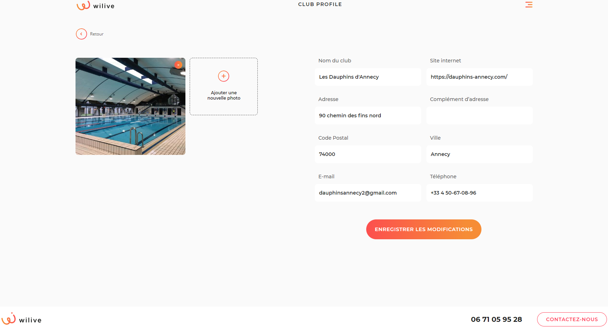Edit the E-mail input field

tap(368, 193)
